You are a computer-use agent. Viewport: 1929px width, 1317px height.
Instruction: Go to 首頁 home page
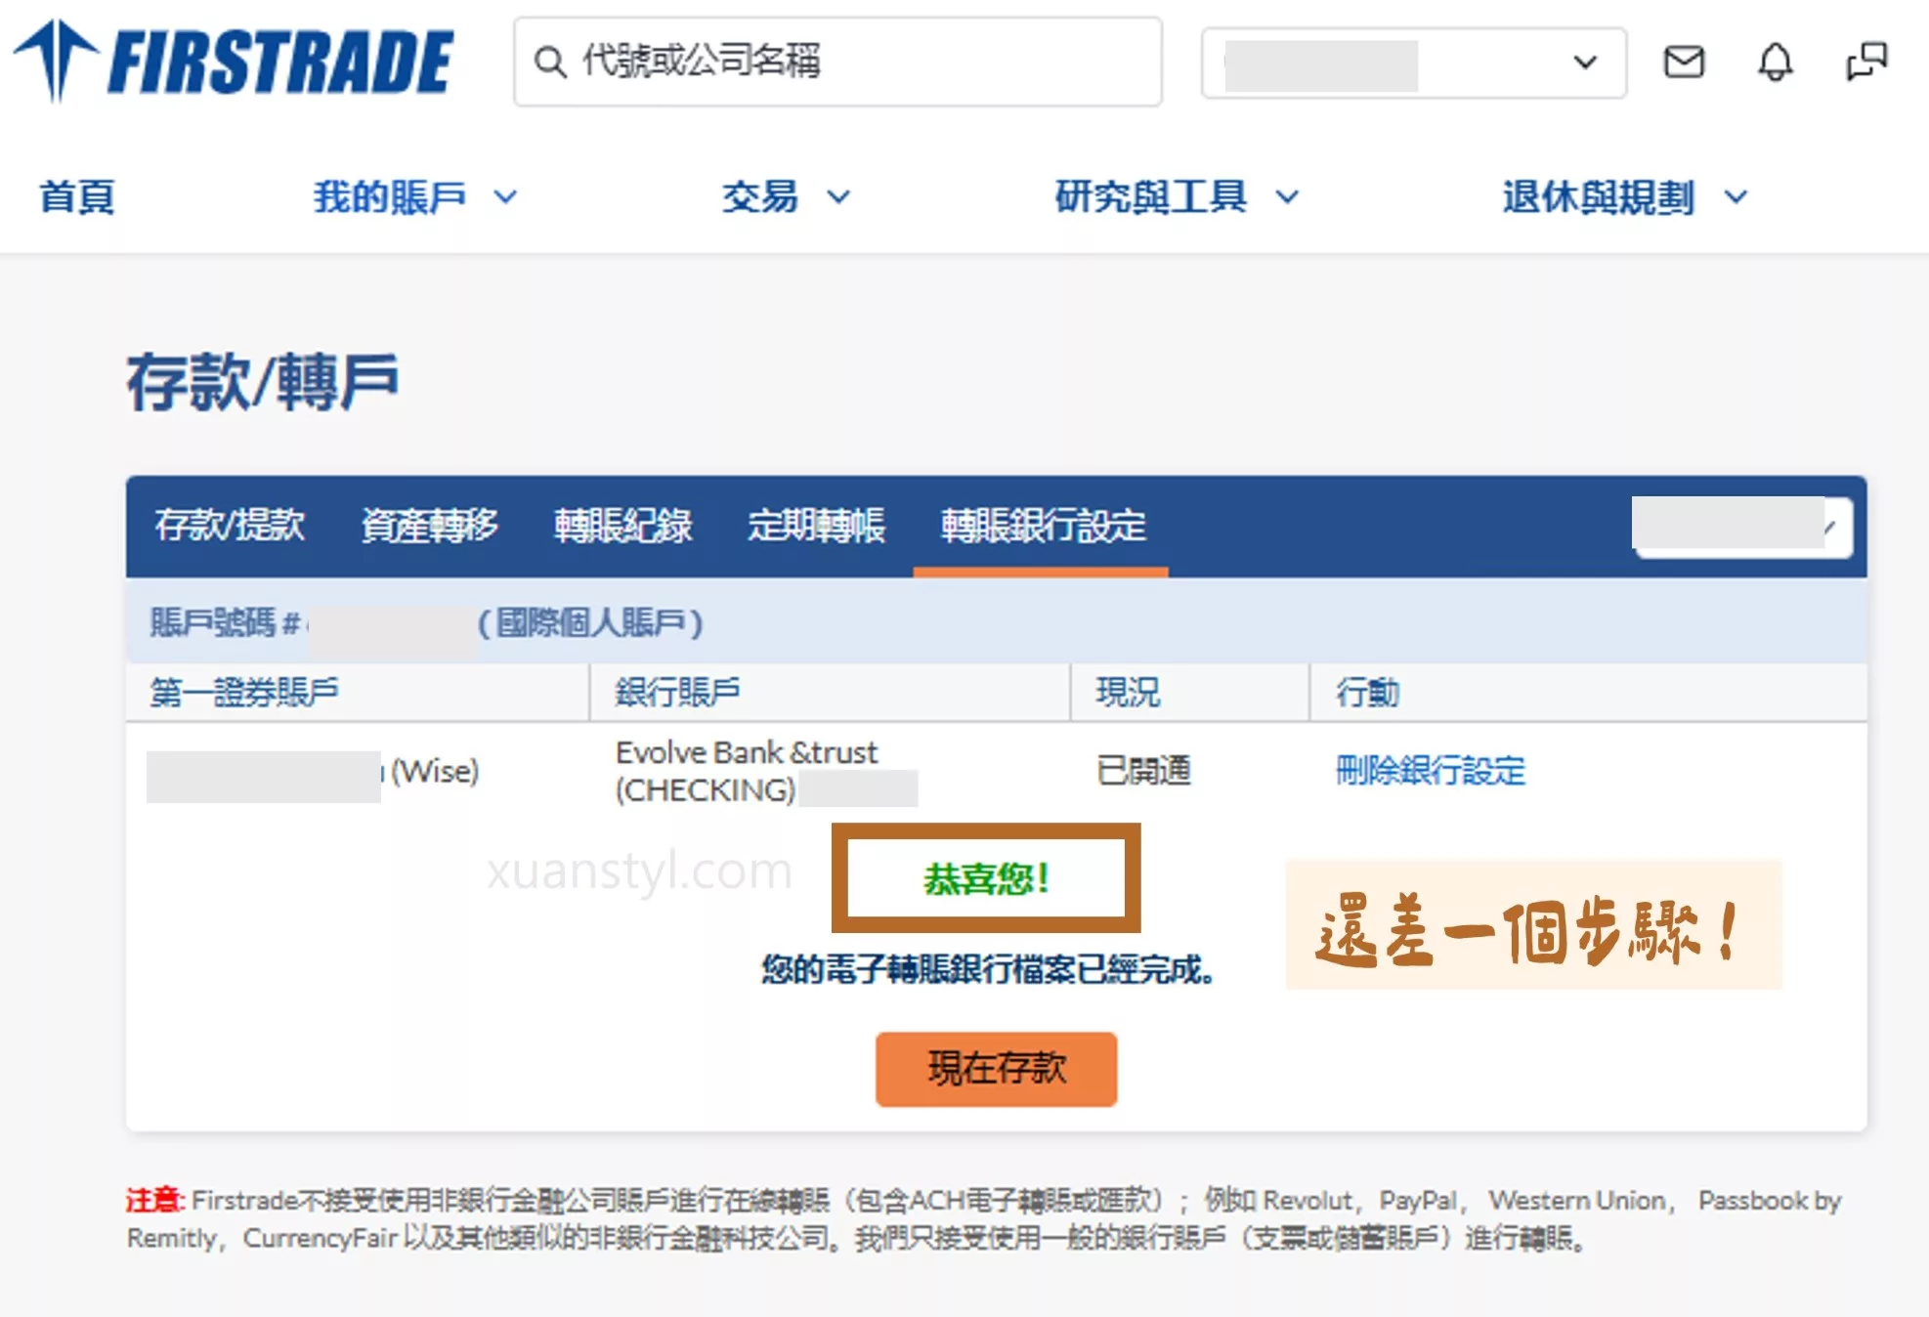(x=77, y=196)
